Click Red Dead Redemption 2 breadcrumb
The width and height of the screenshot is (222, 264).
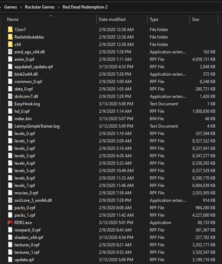85,7
